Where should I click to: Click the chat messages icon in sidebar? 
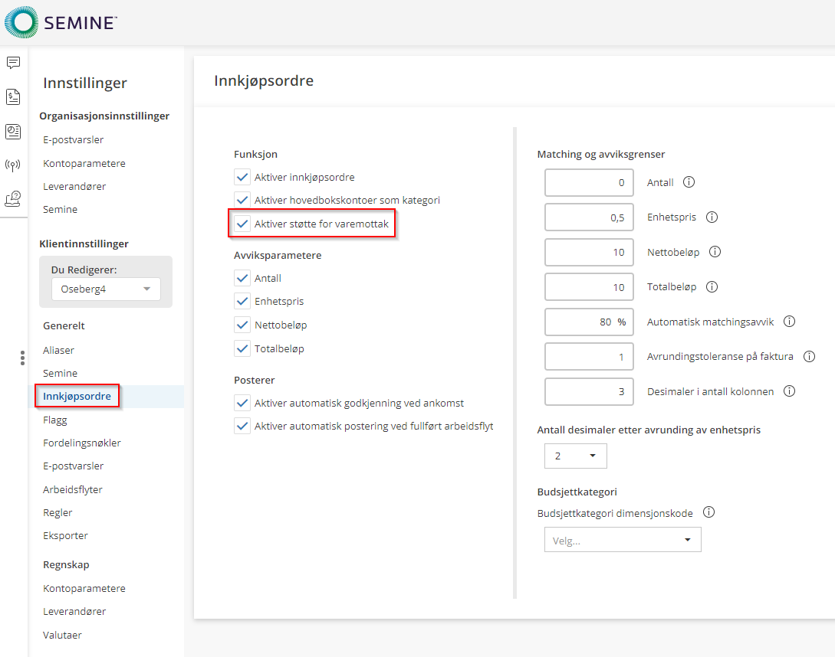(x=13, y=63)
